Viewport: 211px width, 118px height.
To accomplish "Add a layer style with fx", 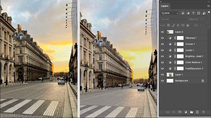I will 174,112.
